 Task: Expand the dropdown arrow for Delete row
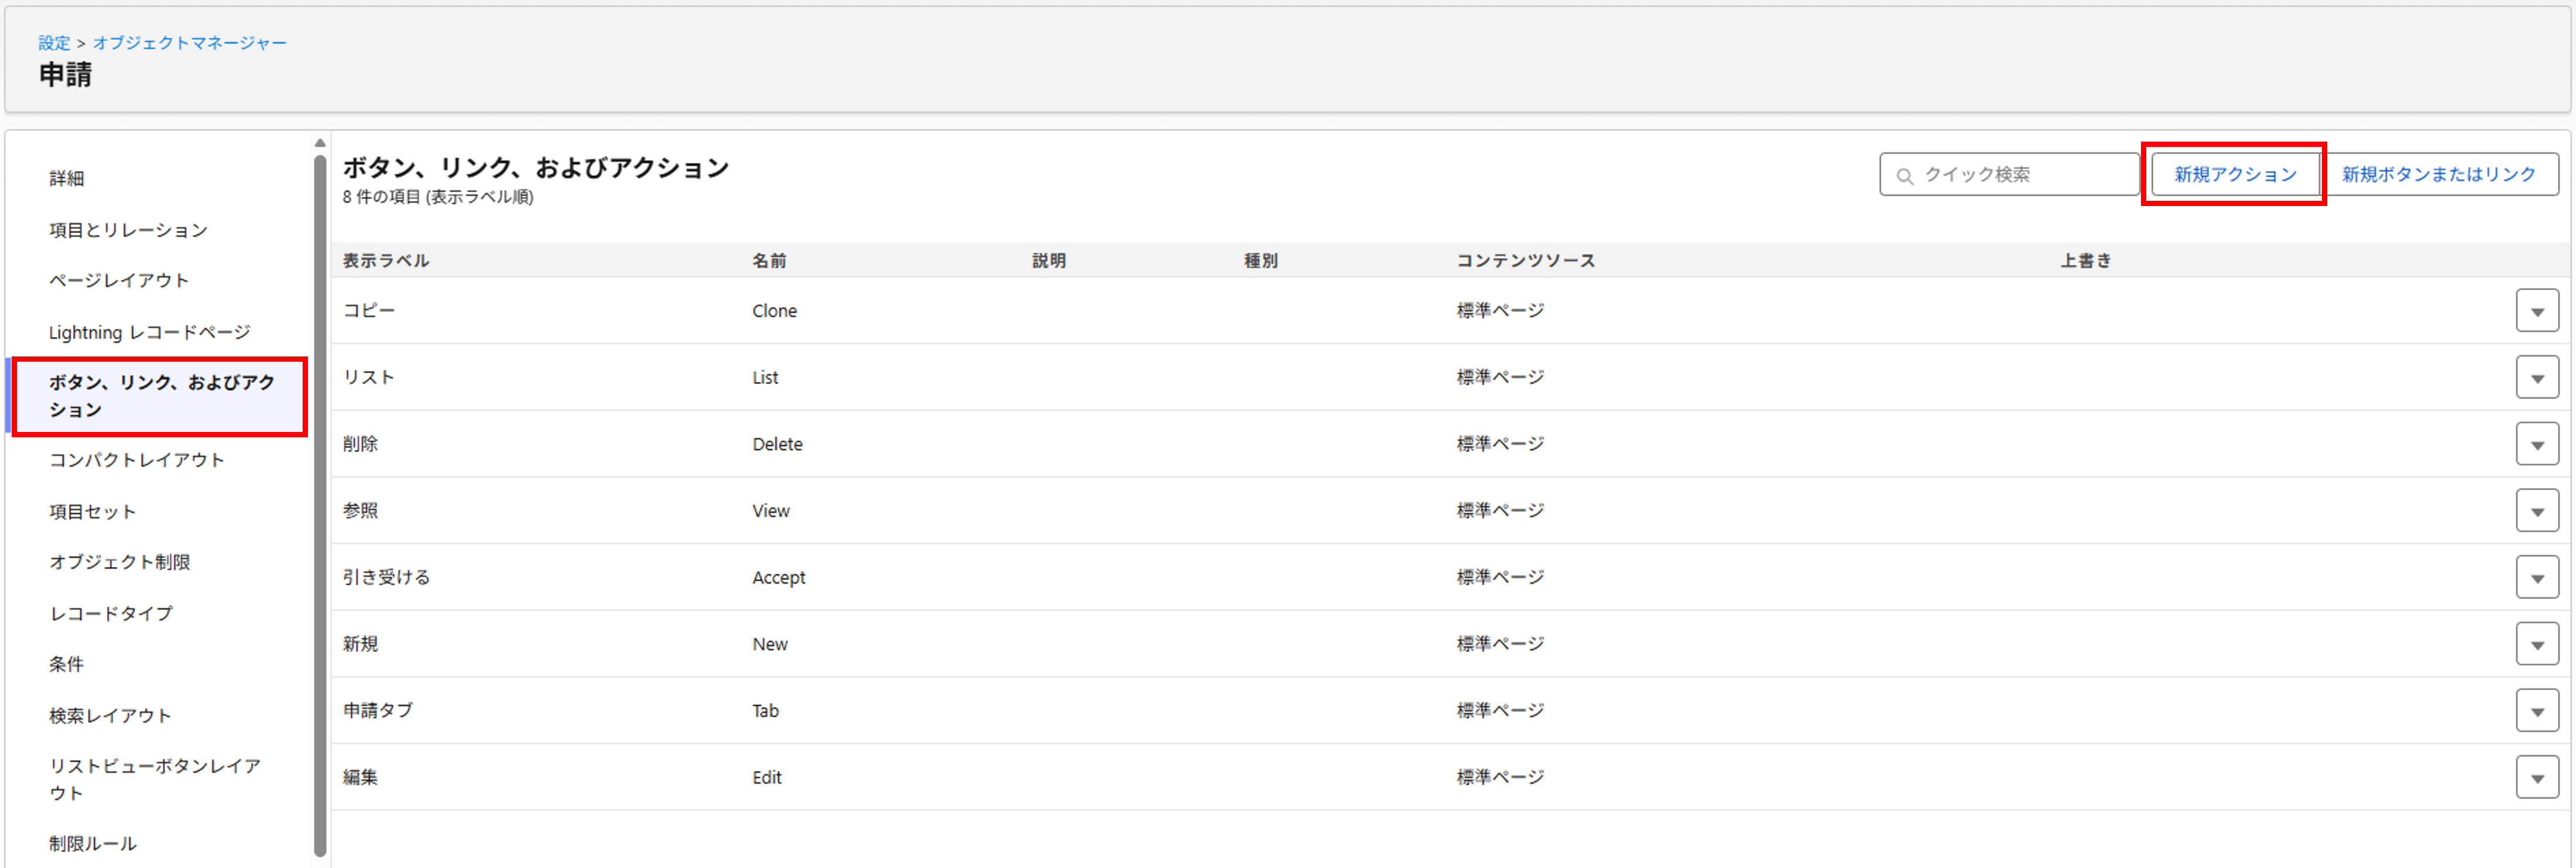[2536, 444]
